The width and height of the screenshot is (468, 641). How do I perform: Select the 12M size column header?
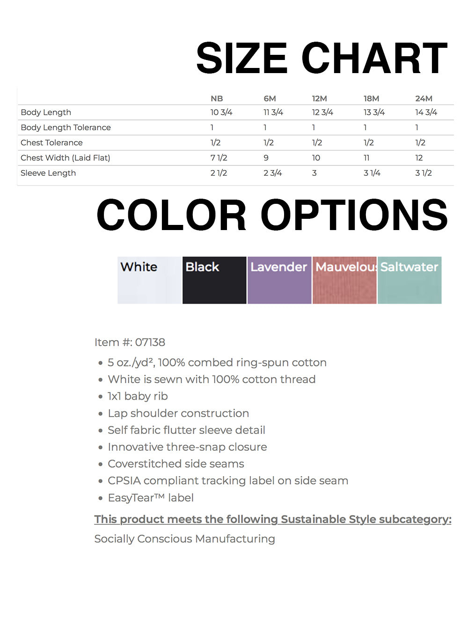pos(320,98)
